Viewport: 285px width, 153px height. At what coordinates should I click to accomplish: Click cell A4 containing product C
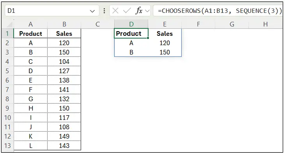tap(30, 62)
